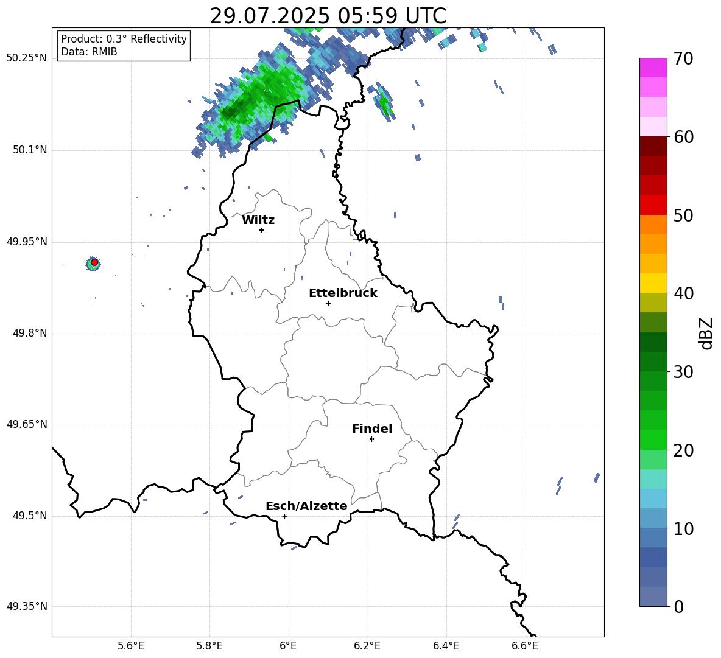Click the cross marker below Findel
The image size is (721, 658).
pyautogui.click(x=371, y=439)
